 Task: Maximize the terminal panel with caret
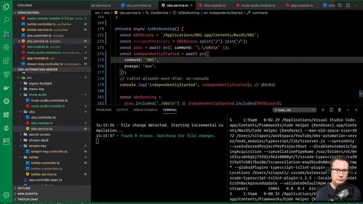click(348, 110)
